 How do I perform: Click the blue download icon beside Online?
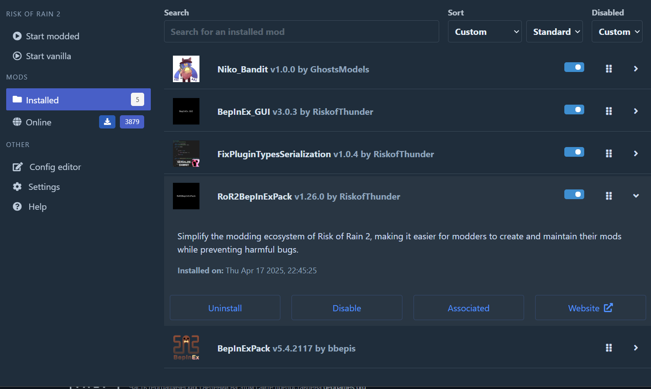[x=107, y=122]
